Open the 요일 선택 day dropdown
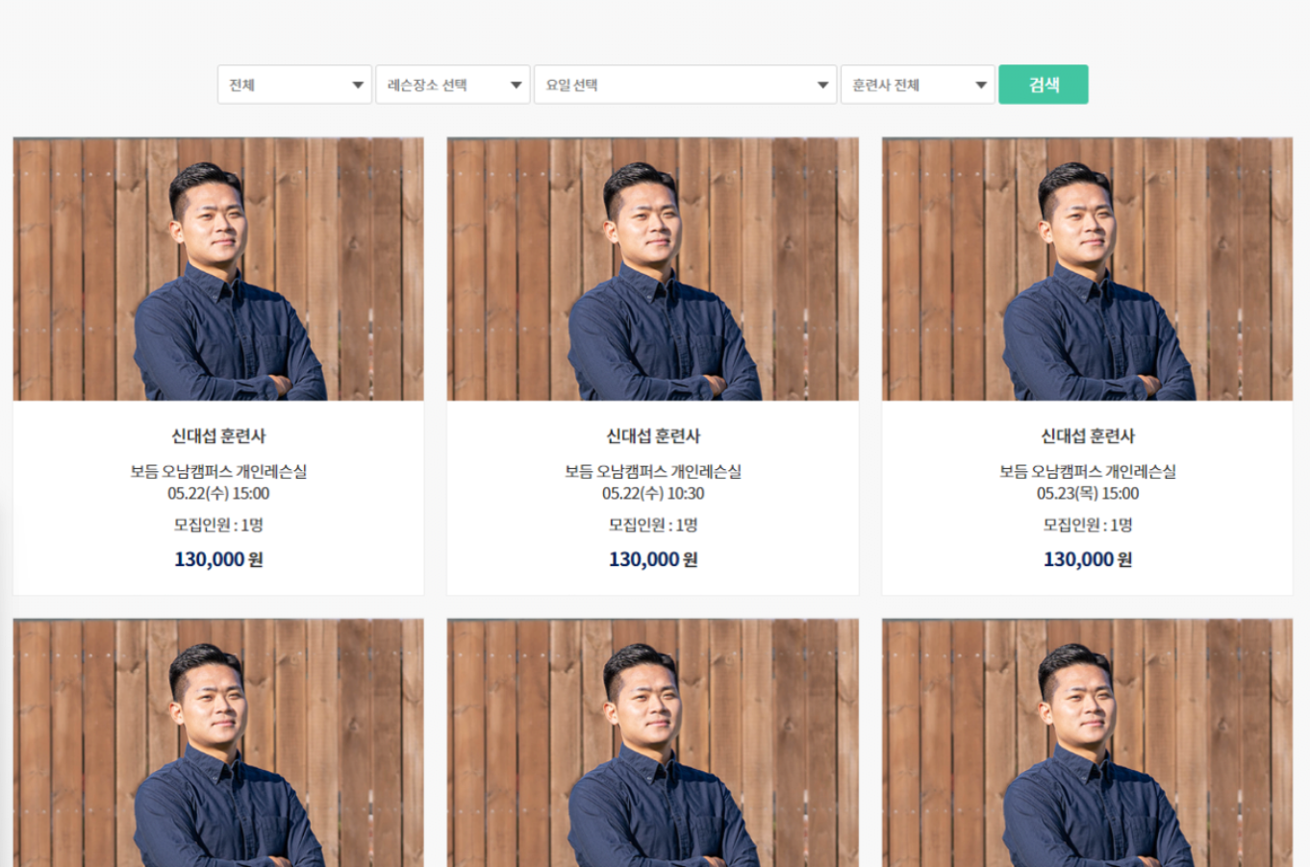Image resolution: width=1310 pixels, height=867 pixels. pyautogui.click(x=685, y=85)
